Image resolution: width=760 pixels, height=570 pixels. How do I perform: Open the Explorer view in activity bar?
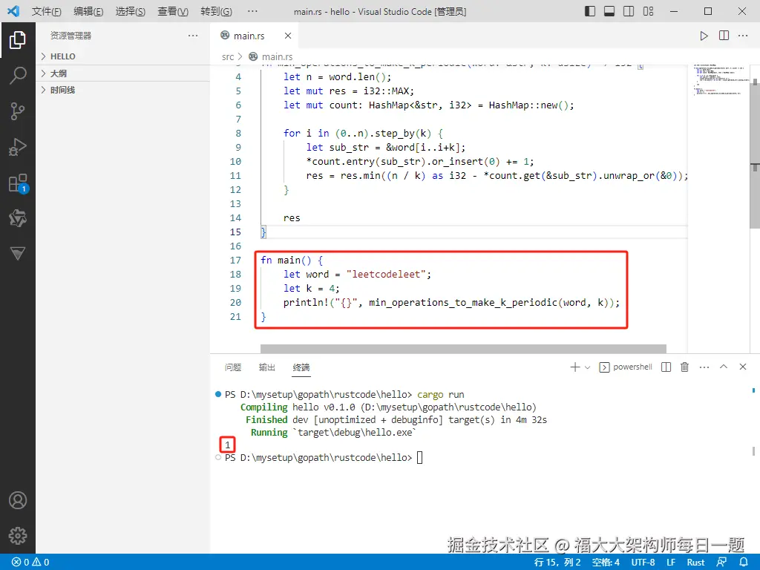click(18, 40)
